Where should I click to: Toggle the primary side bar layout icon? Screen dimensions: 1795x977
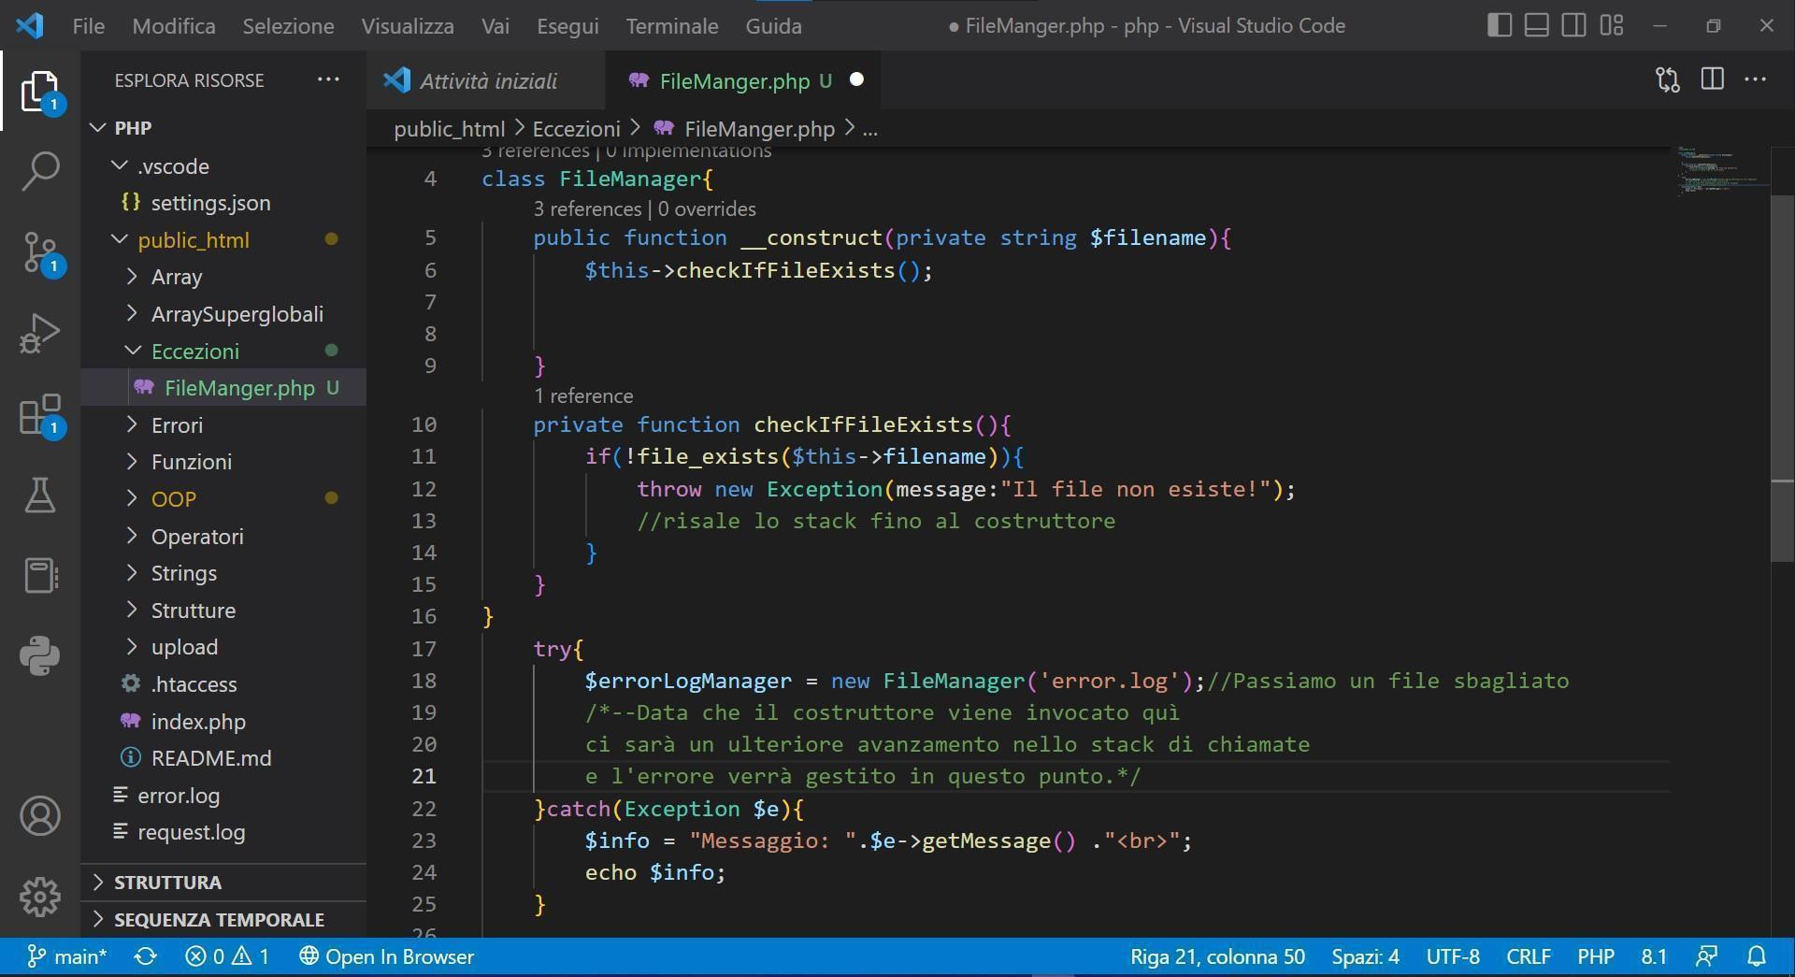1500,25
